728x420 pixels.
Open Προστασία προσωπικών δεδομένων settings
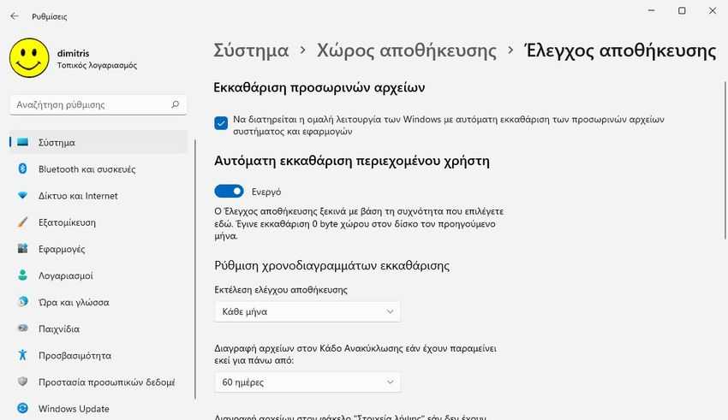coord(98,382)
